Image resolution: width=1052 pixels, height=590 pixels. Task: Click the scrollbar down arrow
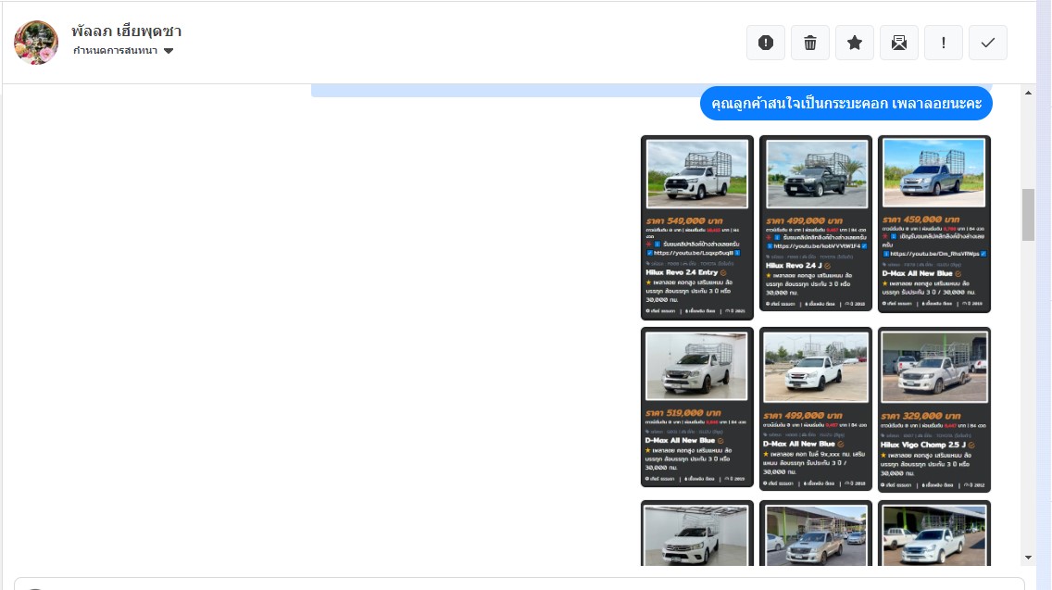(1028, 558)
